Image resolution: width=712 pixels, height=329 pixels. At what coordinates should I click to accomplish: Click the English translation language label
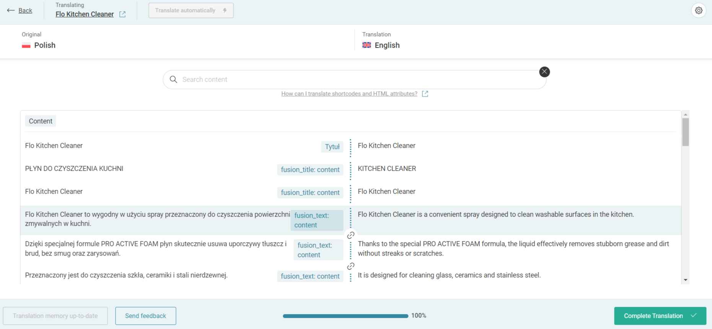coord(387,45)
